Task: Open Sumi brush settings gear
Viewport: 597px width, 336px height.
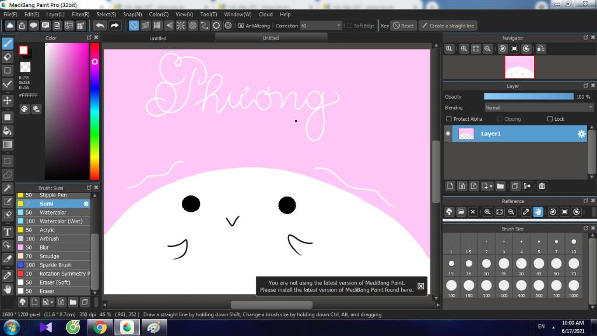Action: pos(86,204)
